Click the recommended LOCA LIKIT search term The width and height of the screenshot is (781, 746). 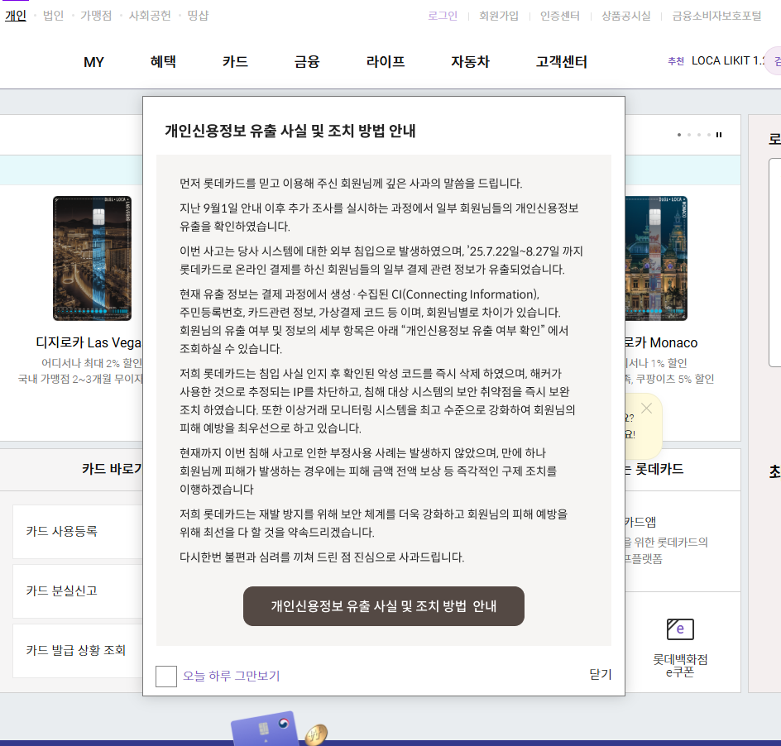pos(728,60)
